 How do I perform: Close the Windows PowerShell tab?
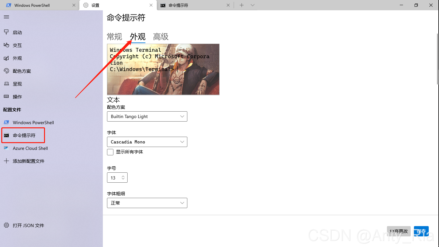[74, 5]
